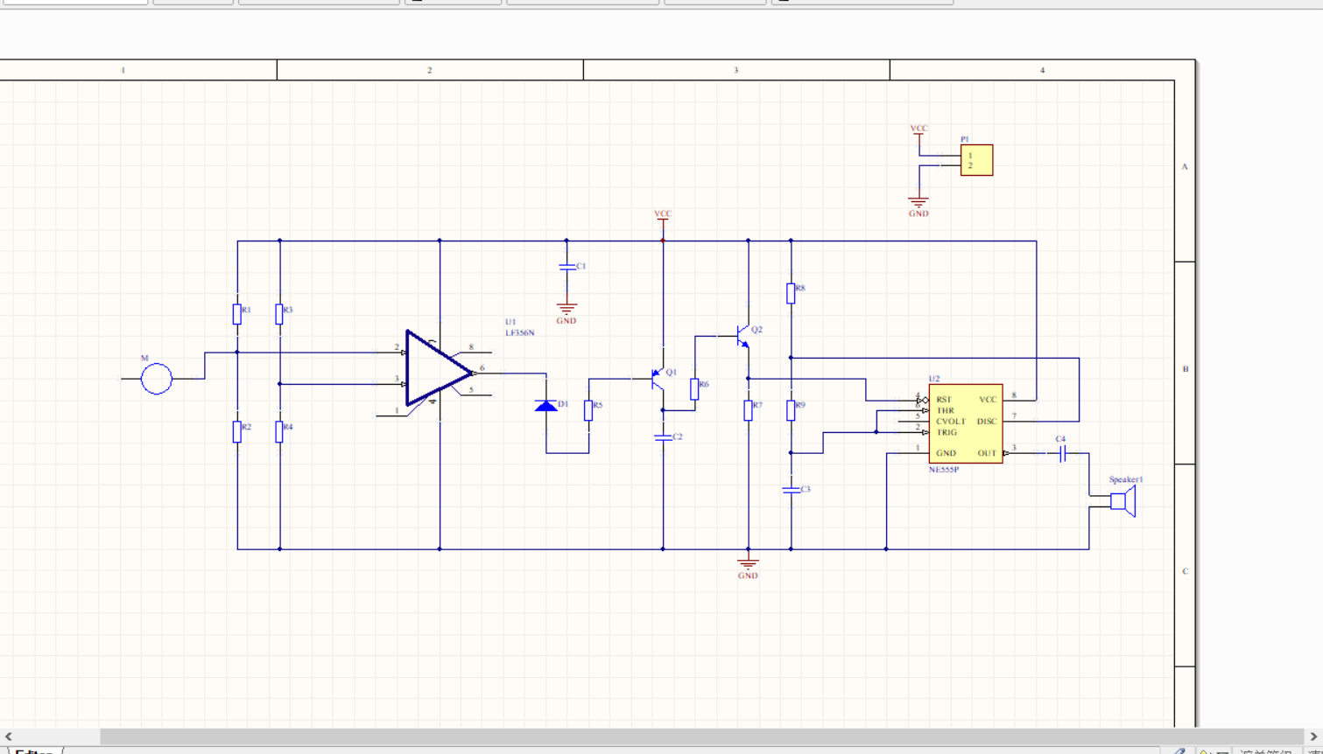Click the horizontal scrollbar thumb
The height and width of the screenshot is (754, 1323).
click(700, 737)
